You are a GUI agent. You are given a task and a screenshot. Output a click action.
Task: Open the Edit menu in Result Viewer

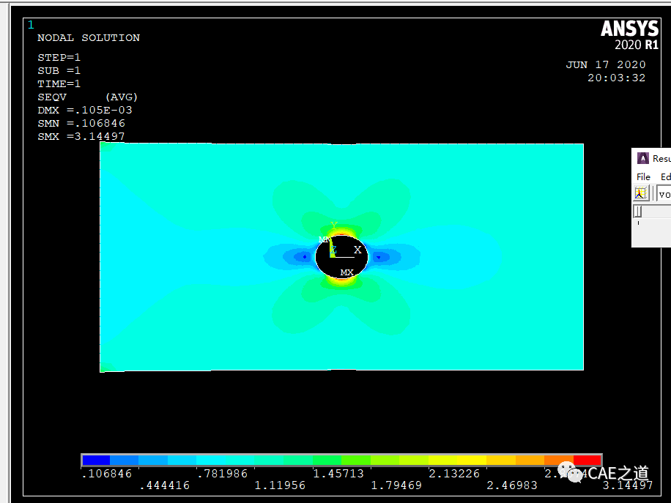click(x=665, y=176)
